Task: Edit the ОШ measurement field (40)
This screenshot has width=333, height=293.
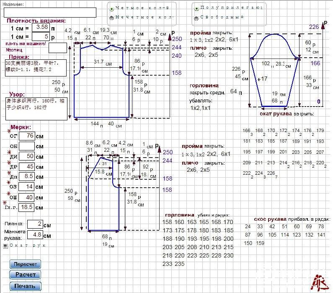Action: click(x=27, y=197)
